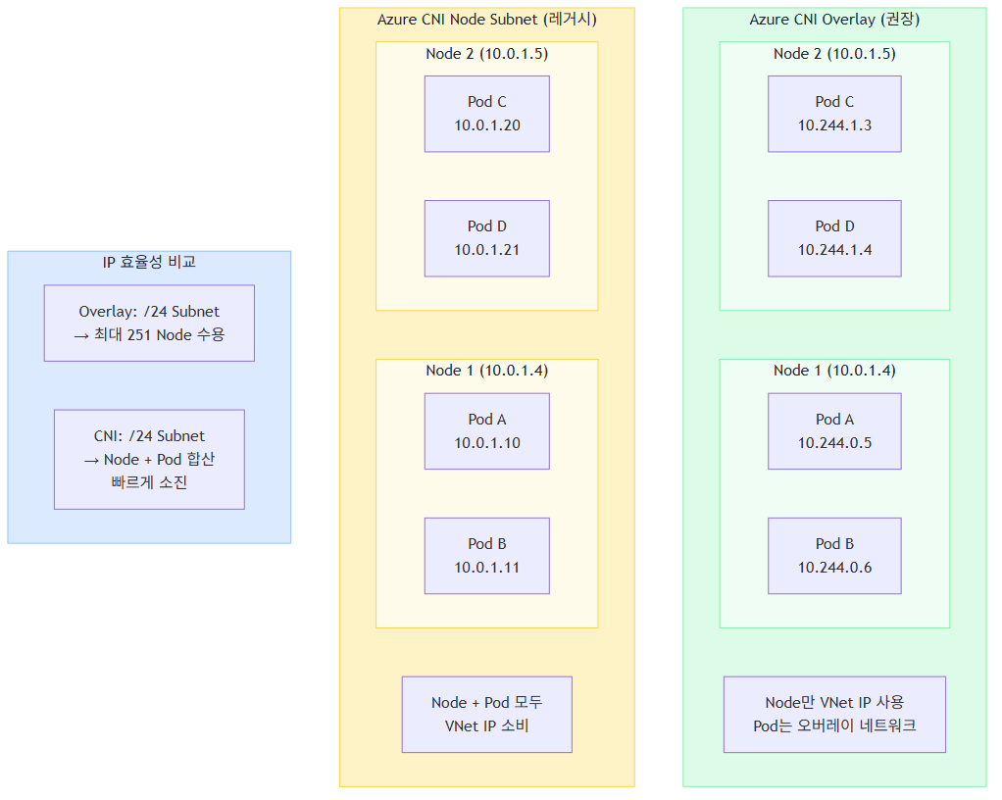The height and width of the screenshot is (800, 1002).
Task: Select Pod A box with 10.0.1.10
Action: coord(487,431)
